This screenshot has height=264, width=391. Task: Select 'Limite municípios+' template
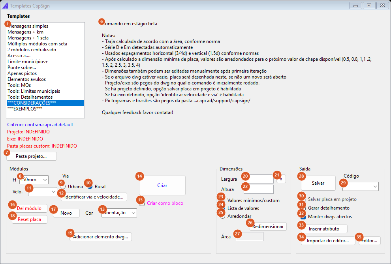tap(45, 62)
